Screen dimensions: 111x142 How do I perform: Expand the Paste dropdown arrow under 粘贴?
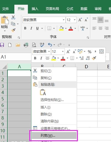click(5, 31)
